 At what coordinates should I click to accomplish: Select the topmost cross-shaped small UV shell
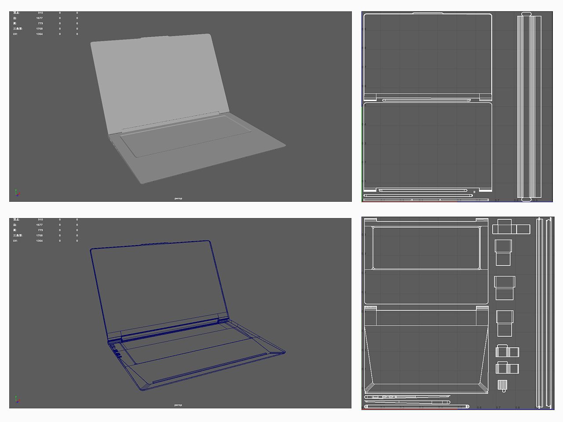pyautogui.click(x=511, y=227)
